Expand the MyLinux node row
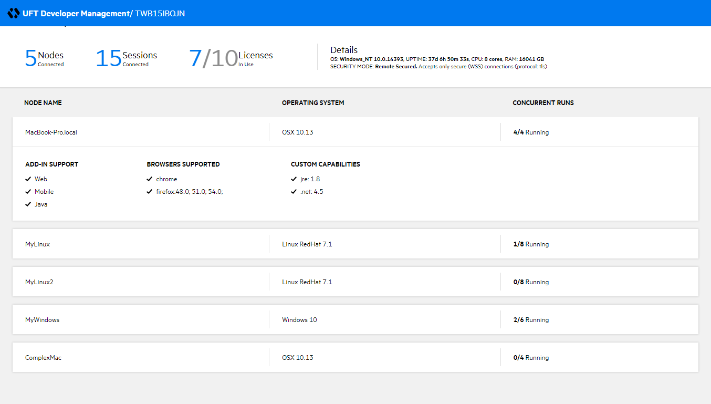 [37, 244]
